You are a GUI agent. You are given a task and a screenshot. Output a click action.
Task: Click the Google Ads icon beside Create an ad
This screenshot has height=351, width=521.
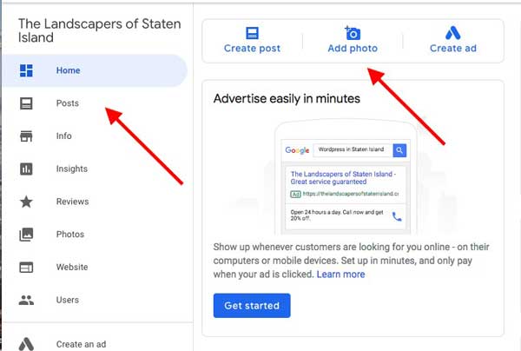point(26,344)
